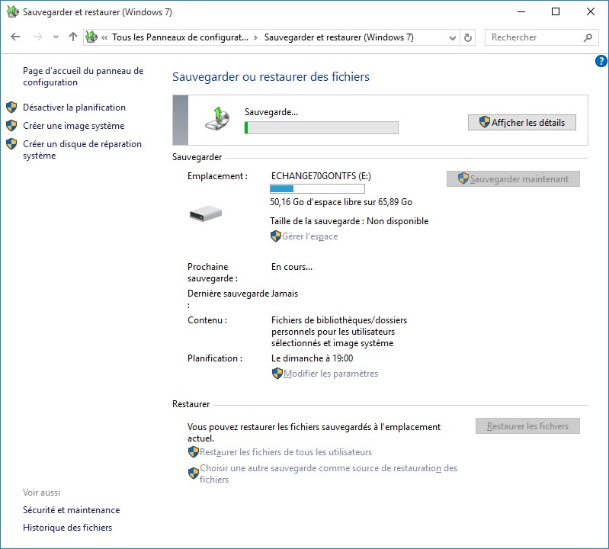Viewport: 609px width, 549px height.
Task: Click the '50,16 Go d'espace libre' text
Action: pyautogui.click(x=341, y=202)
